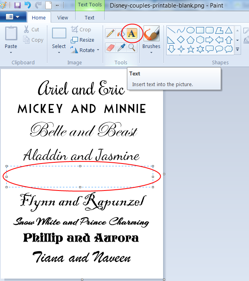Image resolution: width=249 pixels, height=281 pixels.
Task: Open the Resize dialog button
Action: (x=83, y=40)
